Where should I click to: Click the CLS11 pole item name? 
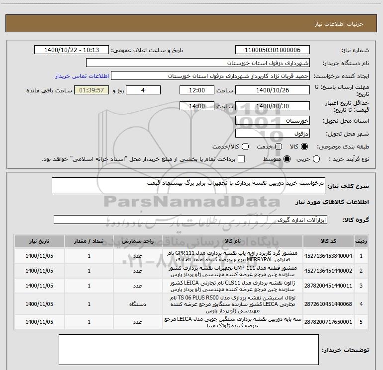[x=233, y=286]
